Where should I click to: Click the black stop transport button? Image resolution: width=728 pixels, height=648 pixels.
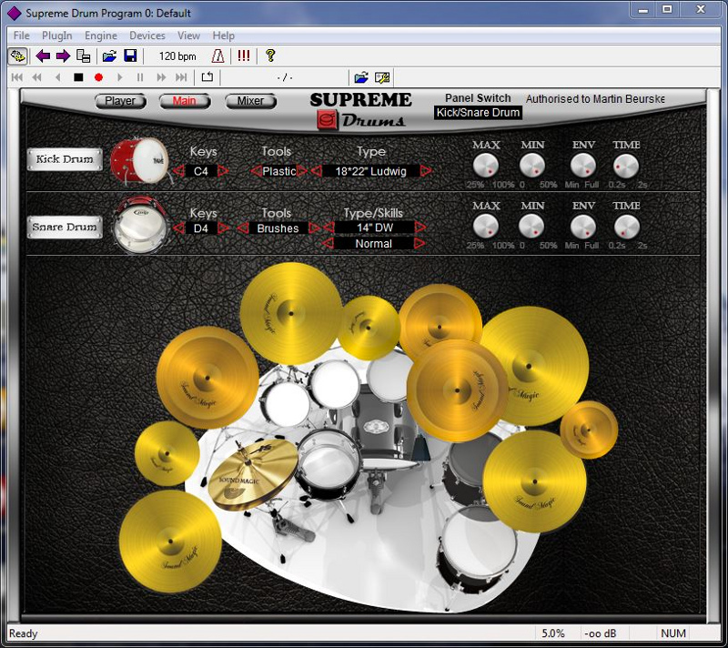[78, 77]
